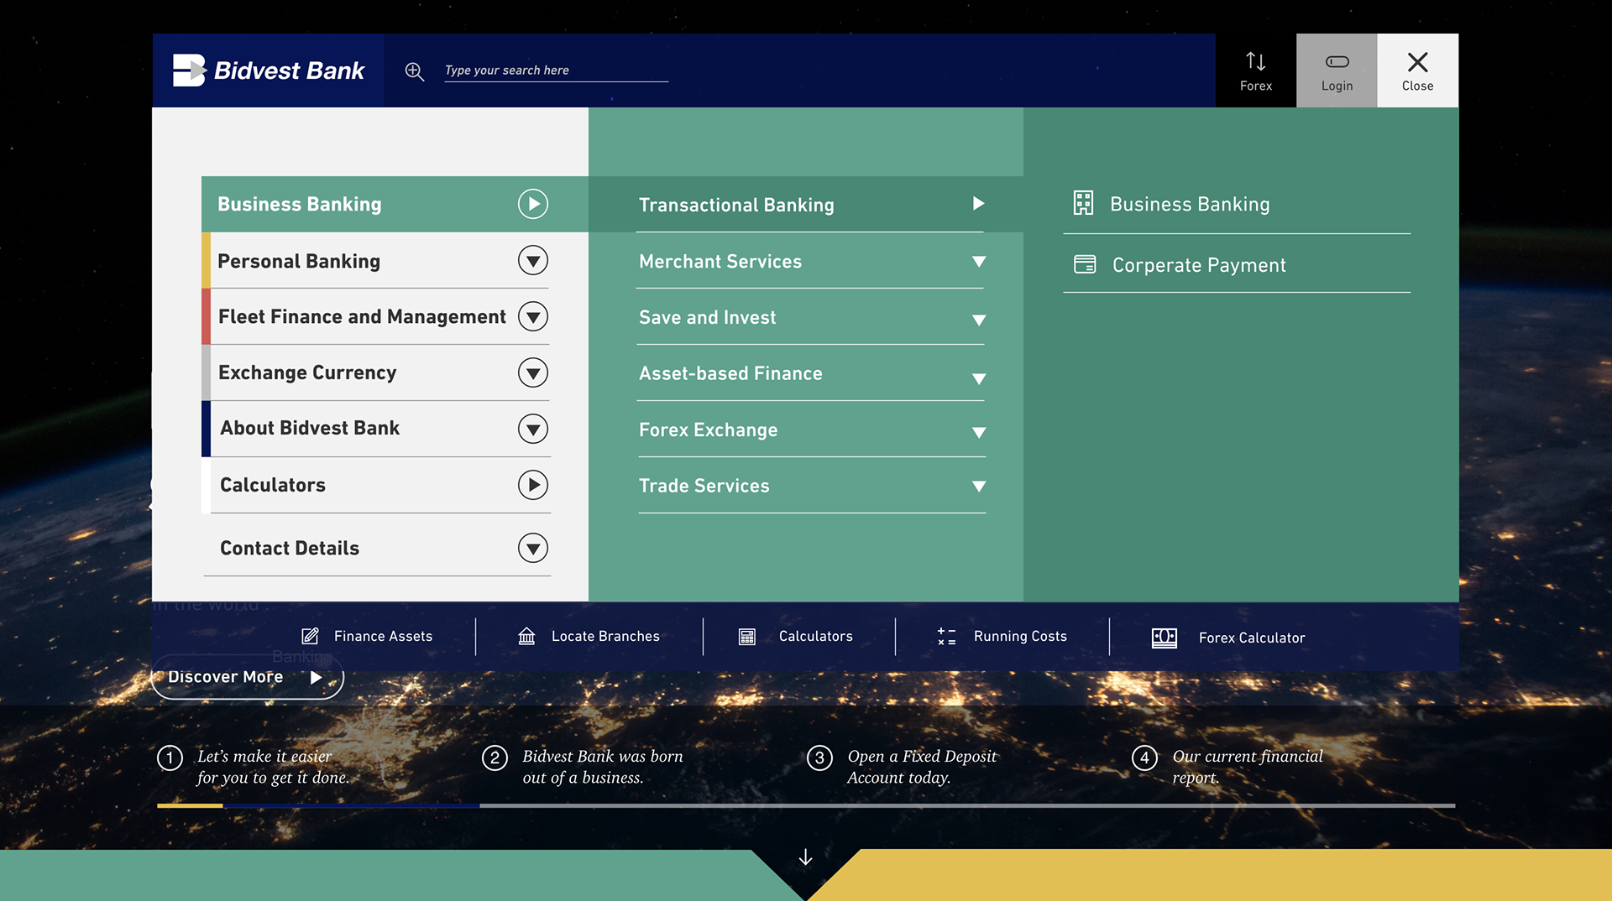Go to slide 1 'Let's make it easier'
Image resolution: width=1612 pixels, height=901 pixels.
(x=254, y=767)
